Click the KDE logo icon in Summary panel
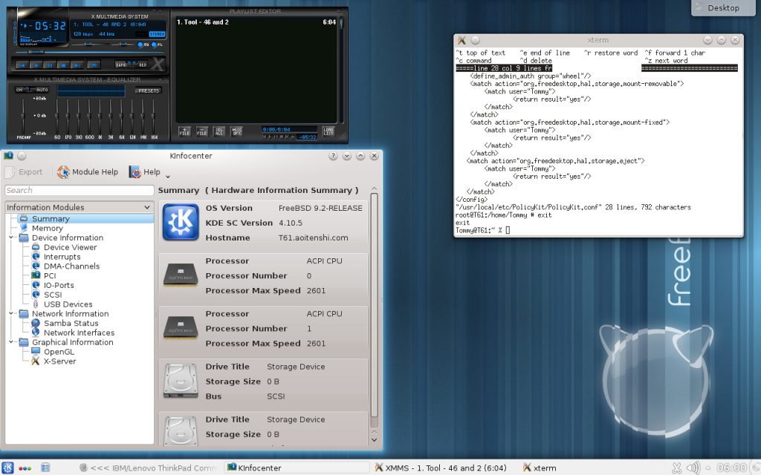The height and width of the screenshot is (475, 761). coord(181,223)
